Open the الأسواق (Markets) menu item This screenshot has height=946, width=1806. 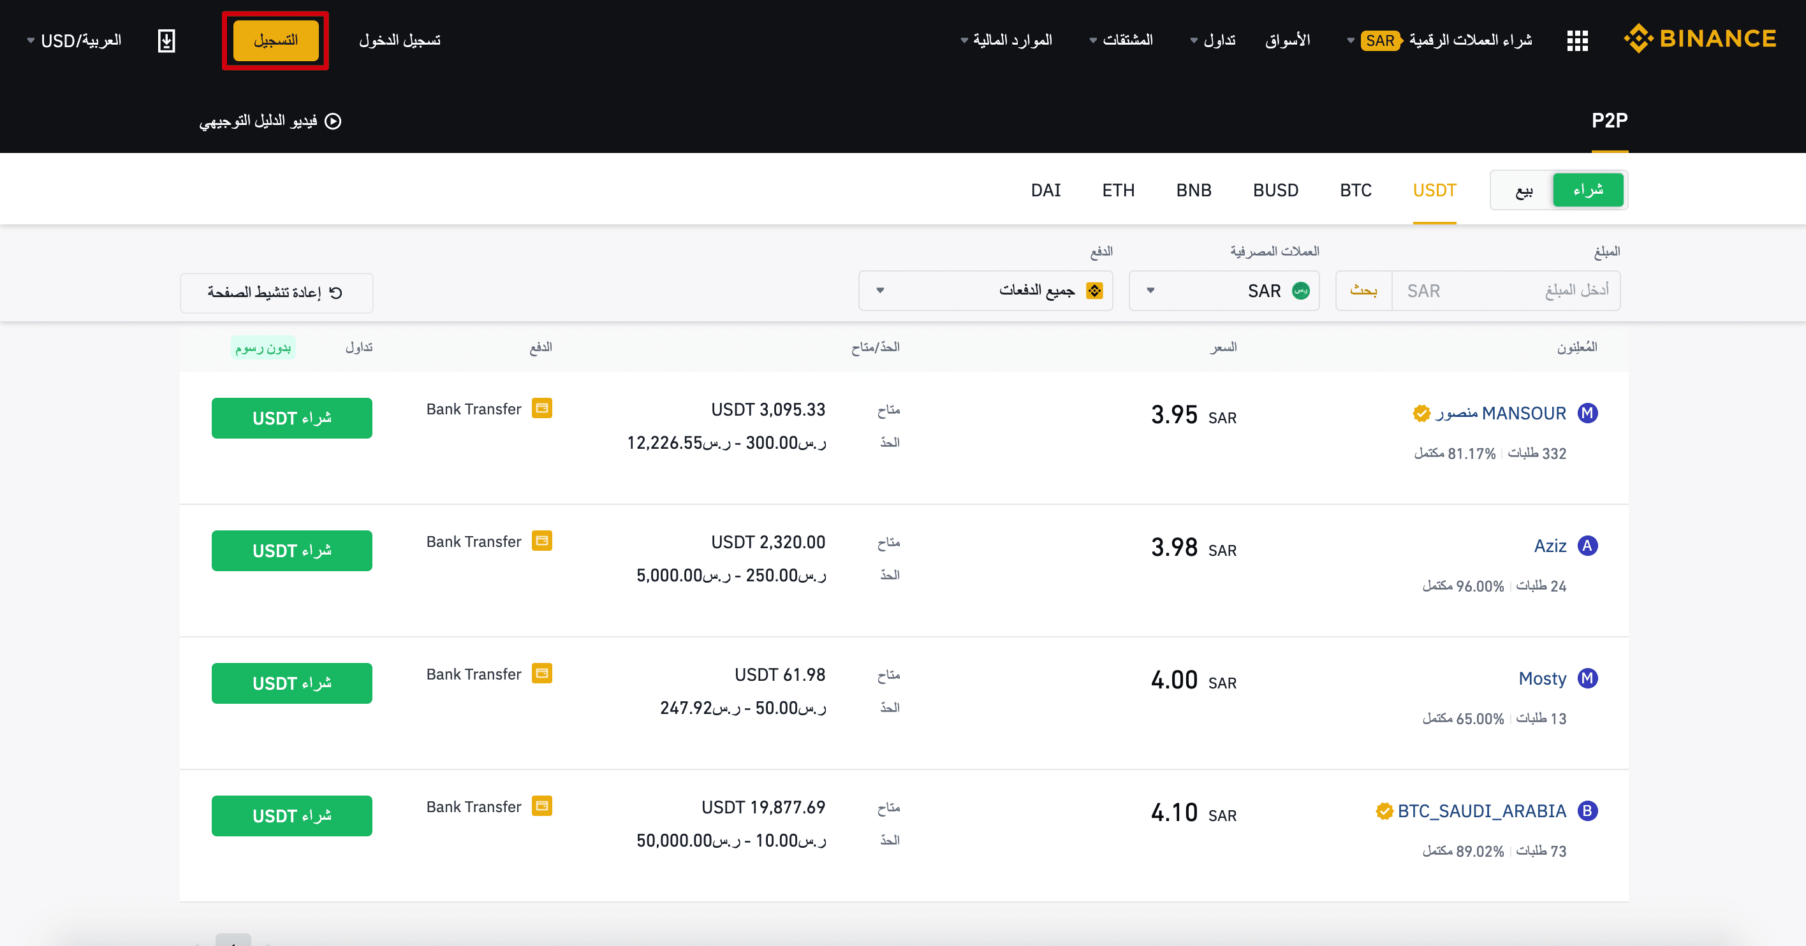click(1288, 41)
